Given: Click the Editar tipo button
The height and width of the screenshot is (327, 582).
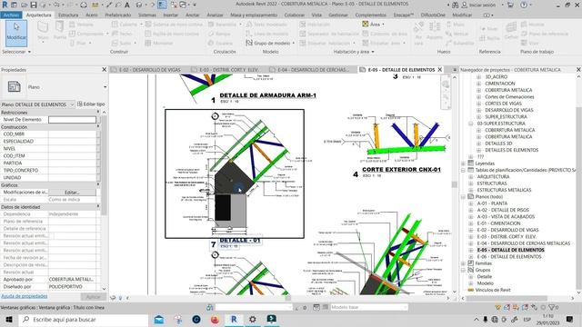Looking at the screenshot, I should coord(91,104).
